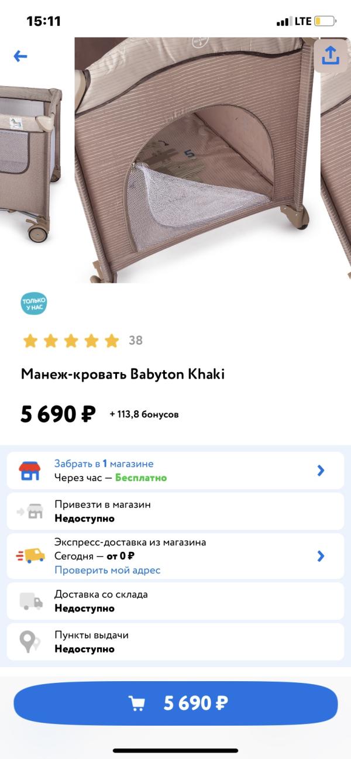The image size is (351, 759).
Task: Tap the 'Только у нас' badge icon
Action: tap(33, 303)
